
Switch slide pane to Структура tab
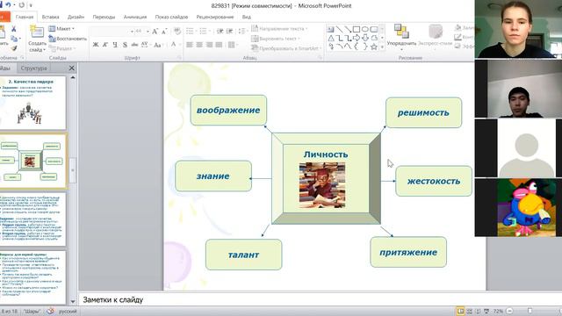pos(33,68)
